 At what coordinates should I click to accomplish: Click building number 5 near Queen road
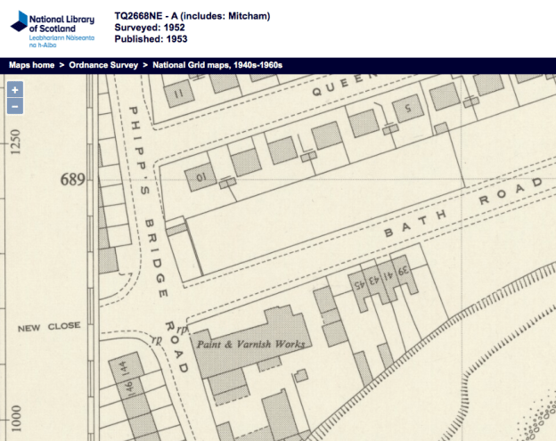[408, 110]
